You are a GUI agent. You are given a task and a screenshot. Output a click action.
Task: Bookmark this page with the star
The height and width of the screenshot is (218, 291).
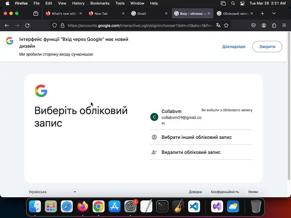click(x=226, y=25)
